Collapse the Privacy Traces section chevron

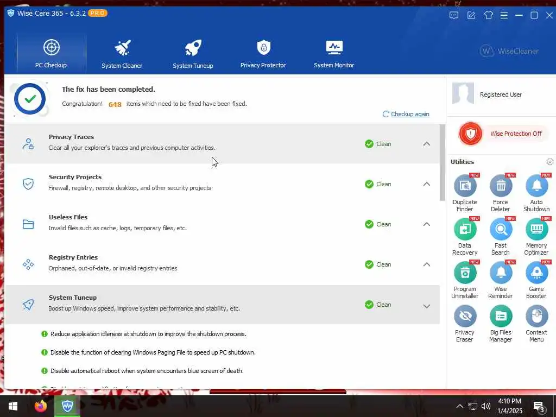(x=427, y=144)
